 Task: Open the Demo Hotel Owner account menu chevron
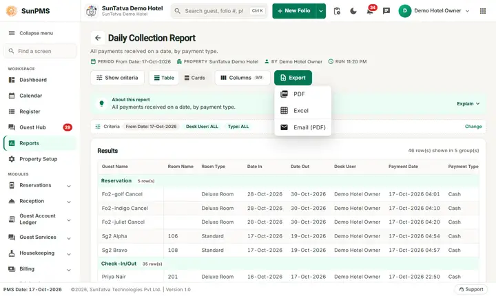click(468, 11)
